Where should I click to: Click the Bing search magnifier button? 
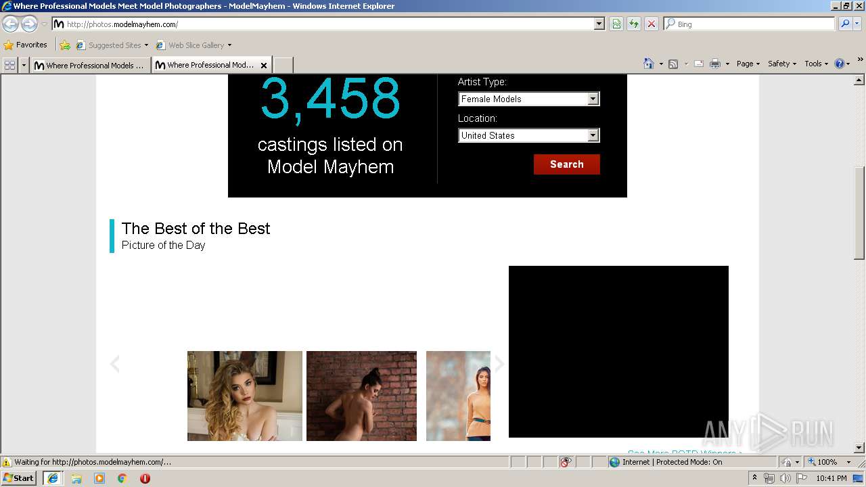coord(844,24)
